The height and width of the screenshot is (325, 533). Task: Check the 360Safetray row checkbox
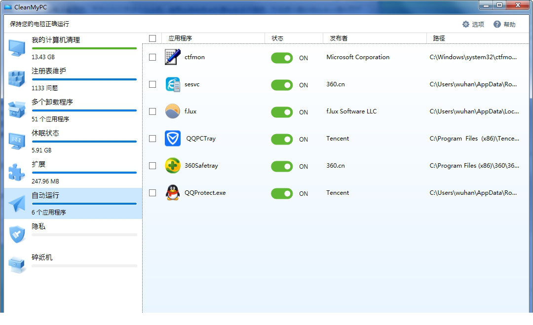pyautogui.click(x=152, y=166)
